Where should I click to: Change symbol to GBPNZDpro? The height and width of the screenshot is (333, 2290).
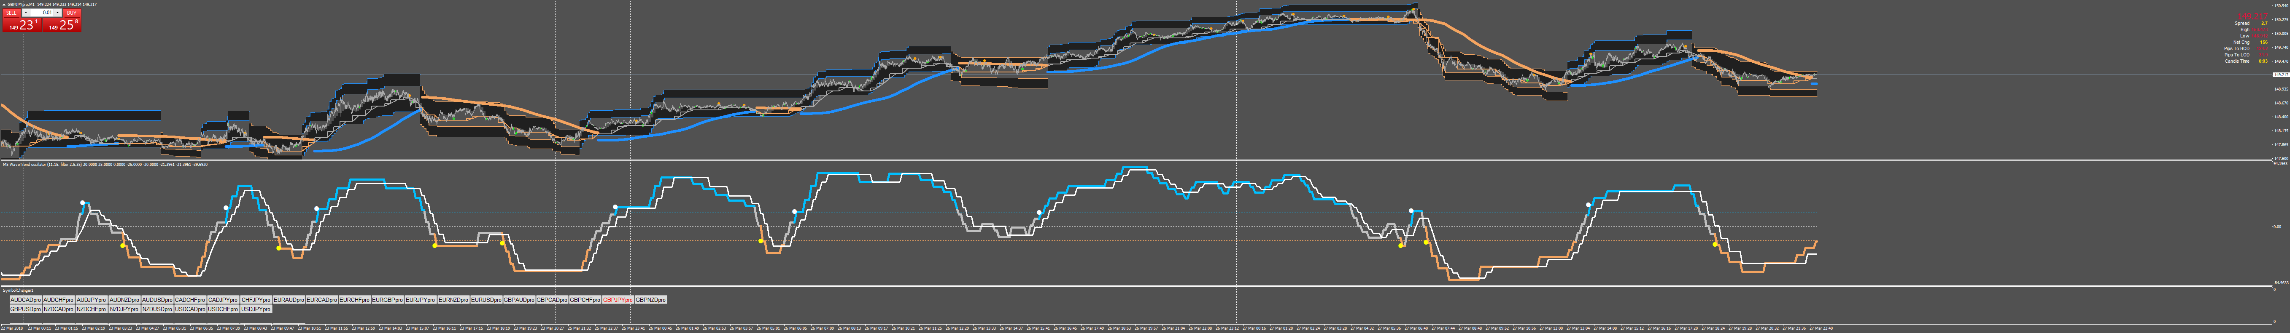651,300
